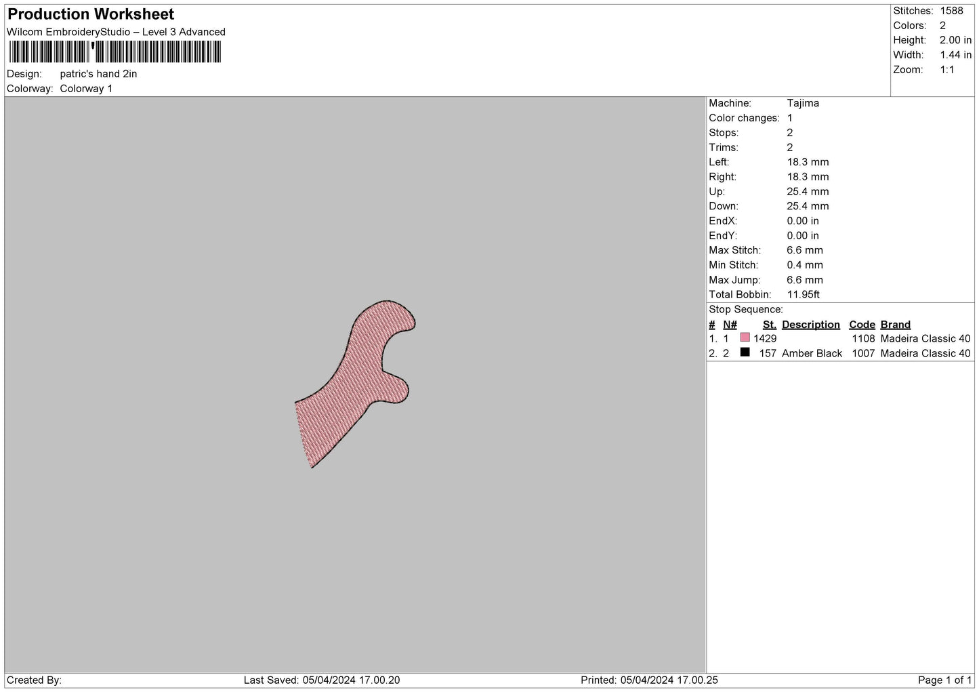Click the barcode below the software name

click(x=114, y=52)
